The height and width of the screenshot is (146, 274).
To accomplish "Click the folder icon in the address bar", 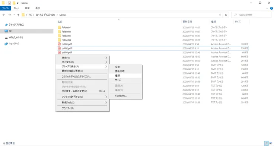I will tap(23, 15).
